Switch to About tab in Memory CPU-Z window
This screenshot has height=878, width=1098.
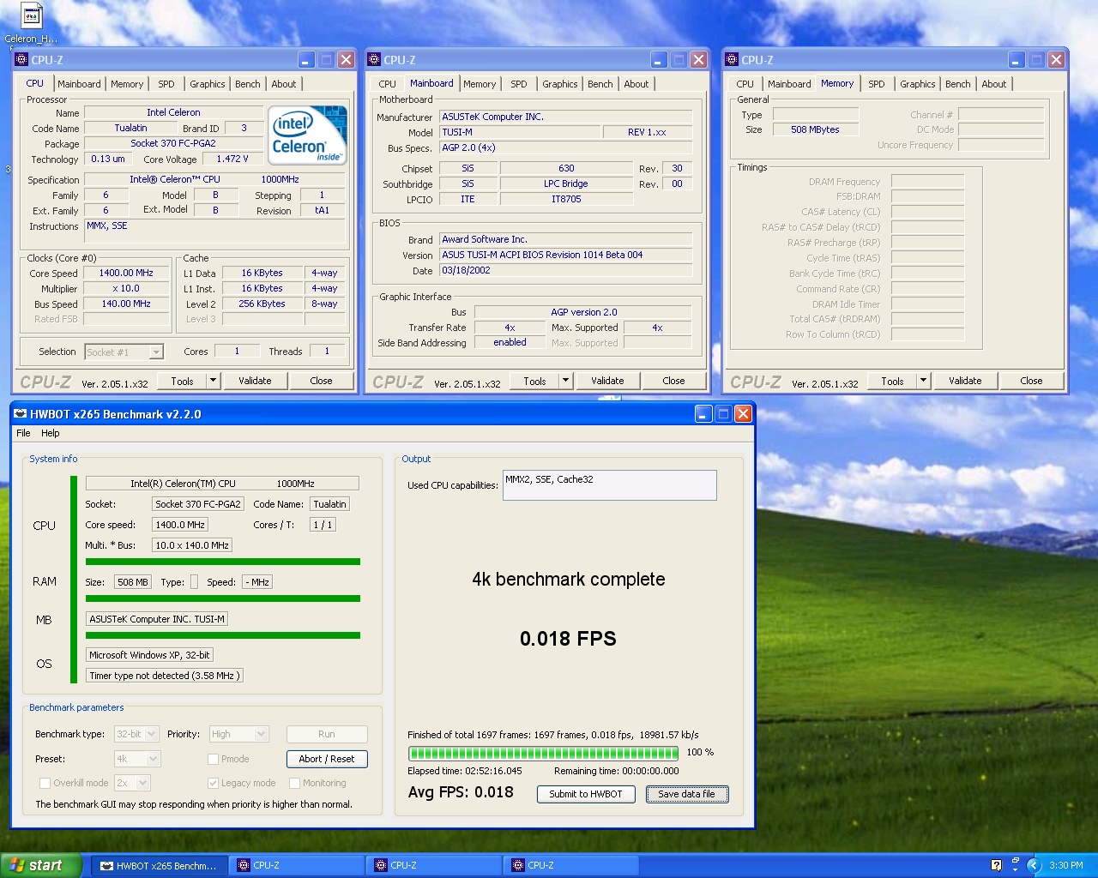point(994,84)
